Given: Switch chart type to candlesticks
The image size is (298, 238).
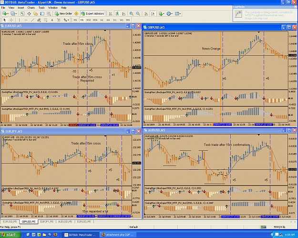Looking at the screenshot, I should [x=117, y=13].
